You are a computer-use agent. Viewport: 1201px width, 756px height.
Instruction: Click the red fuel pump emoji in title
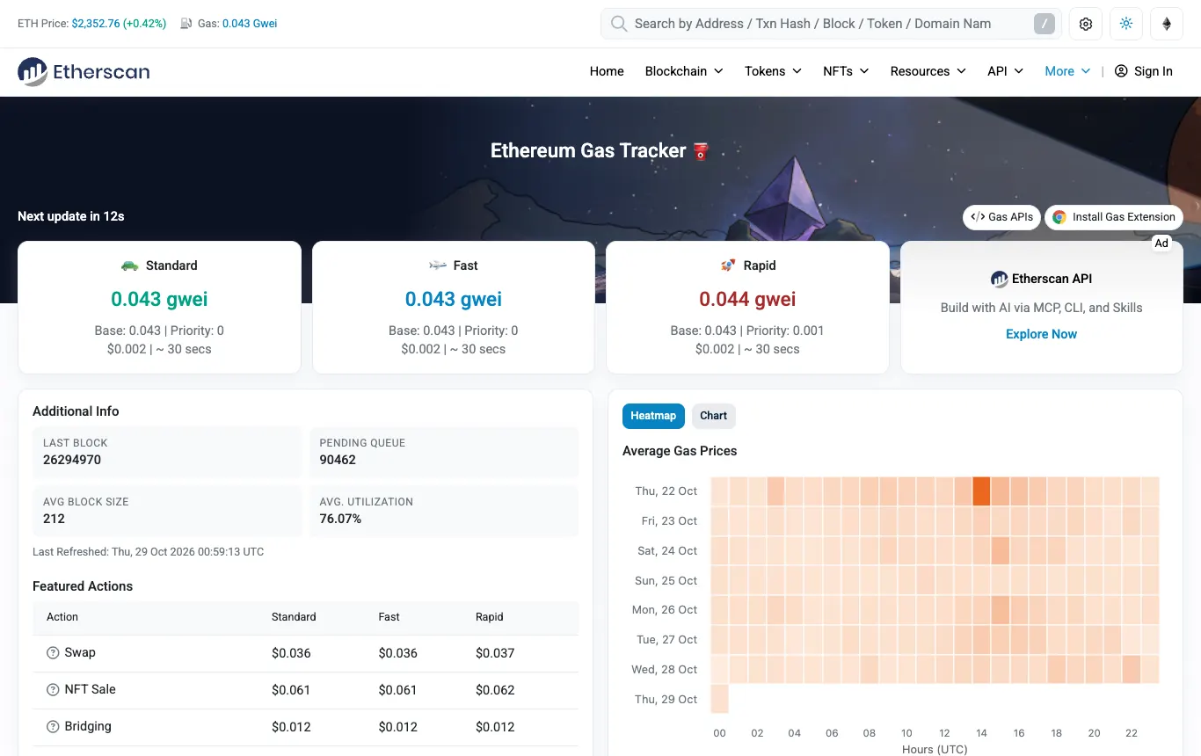click(x=701, y=151)
